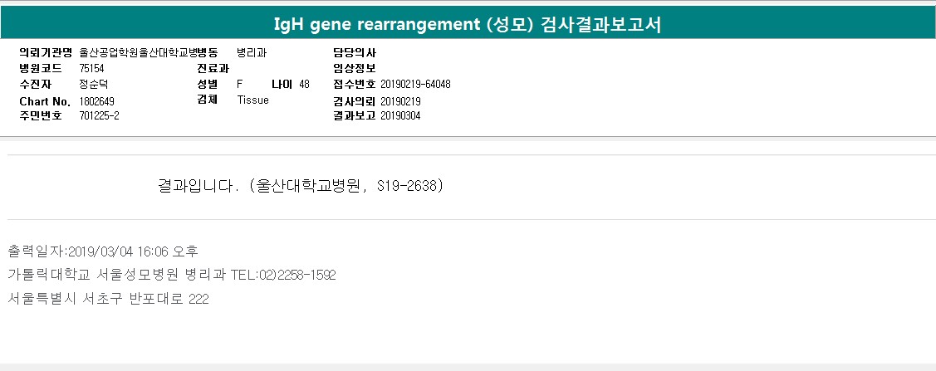The image size is (936, 371).
Task: Click the 진료과 label
Action: click(x=213, y=68)
